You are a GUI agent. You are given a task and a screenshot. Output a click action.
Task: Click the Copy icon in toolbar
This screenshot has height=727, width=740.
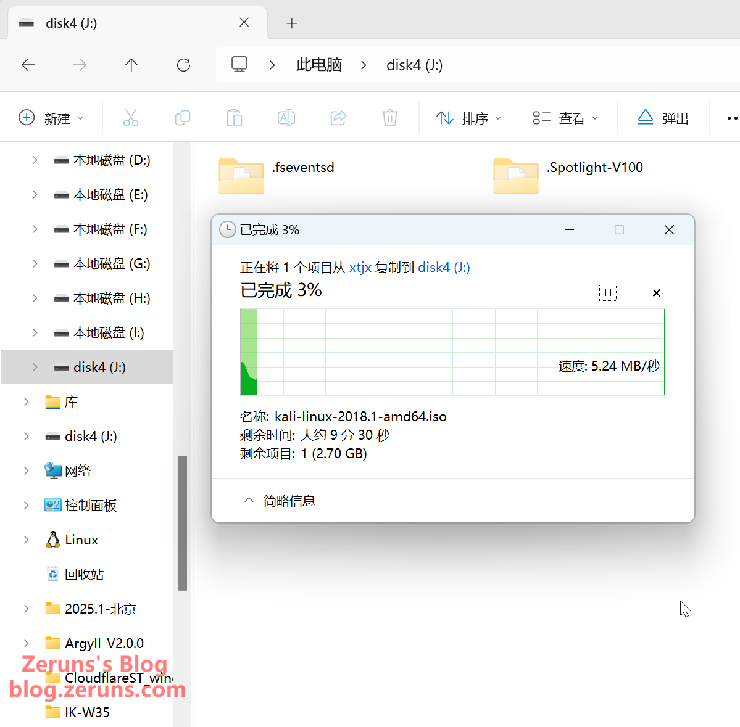click(x=183, y=118)
